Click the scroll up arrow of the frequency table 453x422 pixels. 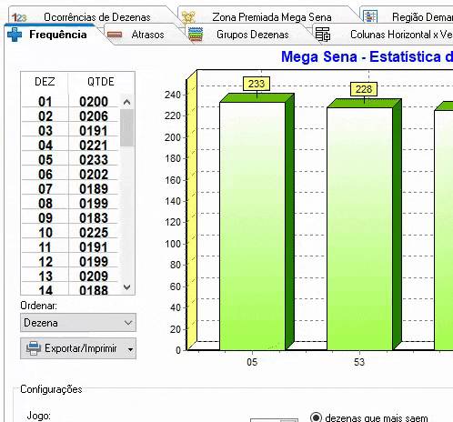[x=126, y=102]
